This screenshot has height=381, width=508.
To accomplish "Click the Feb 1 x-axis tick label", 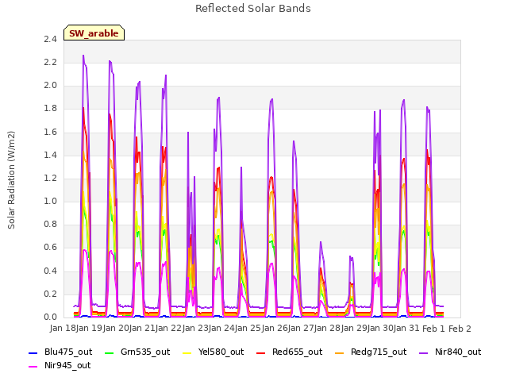I will [433, 329].
